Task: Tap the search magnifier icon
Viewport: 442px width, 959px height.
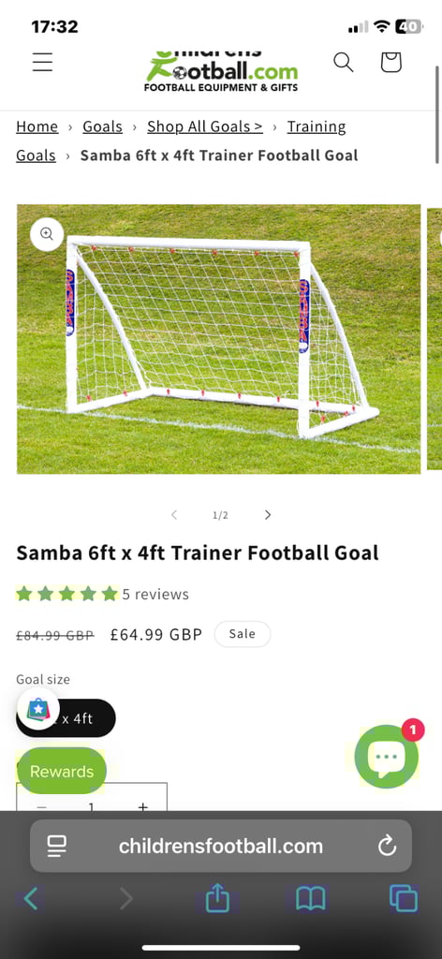Action: [343, 63]
